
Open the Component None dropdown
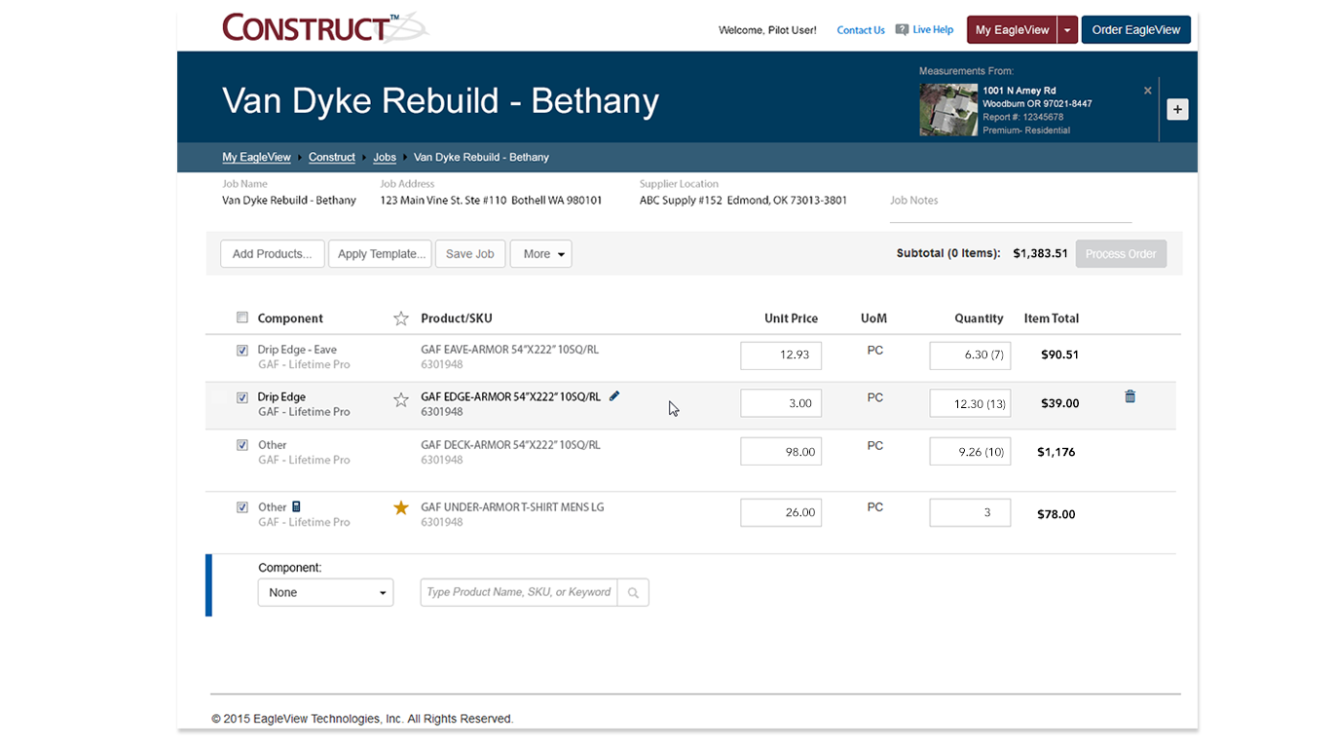tap(325, 592)
